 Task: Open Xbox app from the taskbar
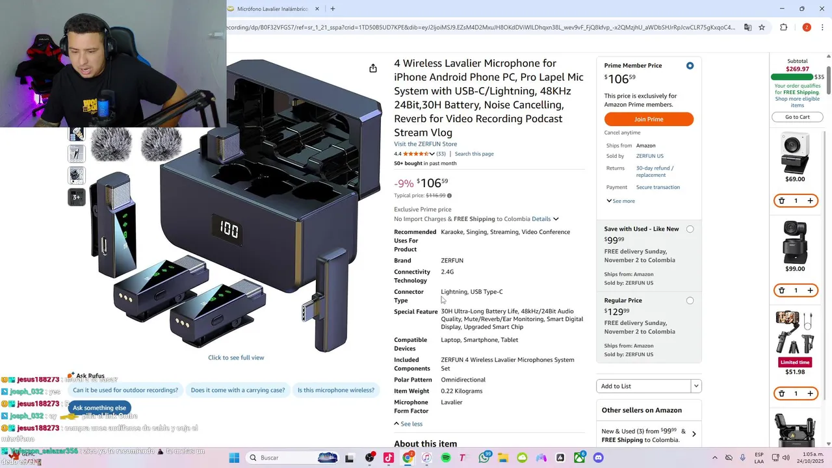pyautogui.click(x=579, y=458)
